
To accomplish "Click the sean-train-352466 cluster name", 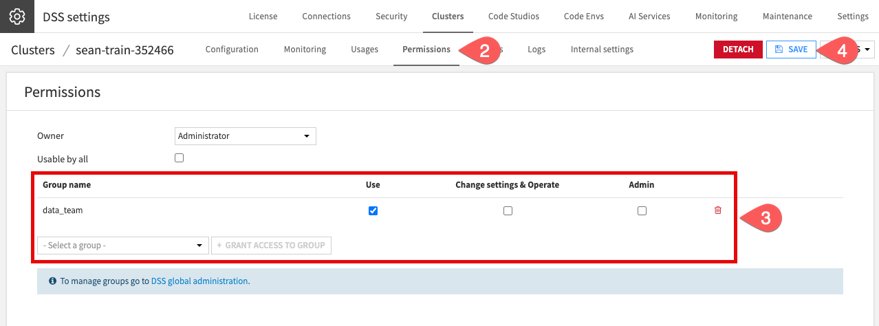I will point(124,50).
